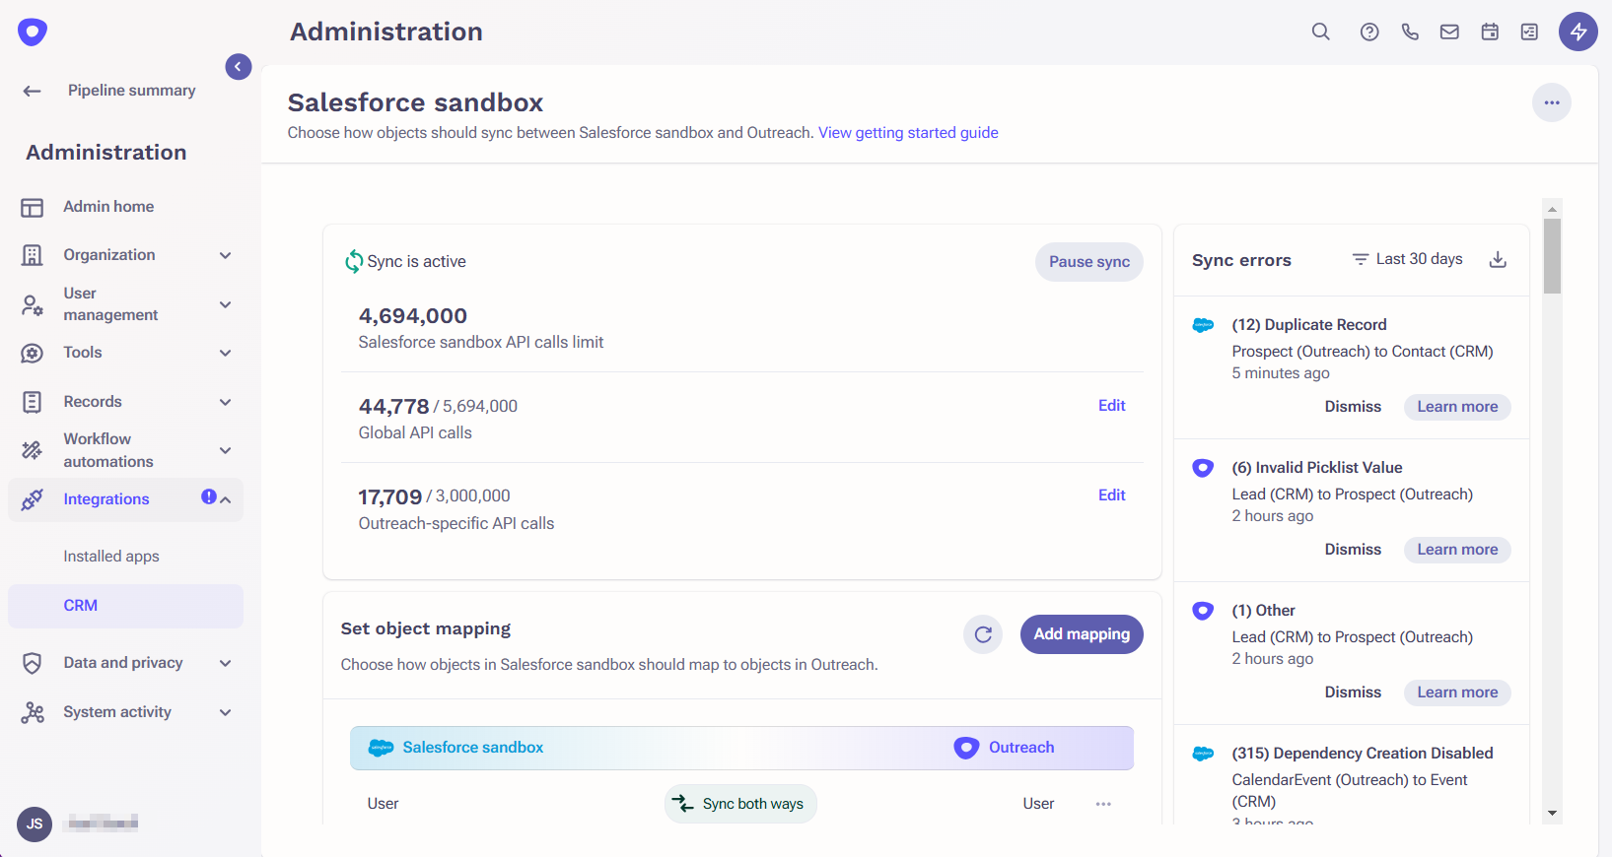Click the Data and privacy shield icon

coord(33,663)
